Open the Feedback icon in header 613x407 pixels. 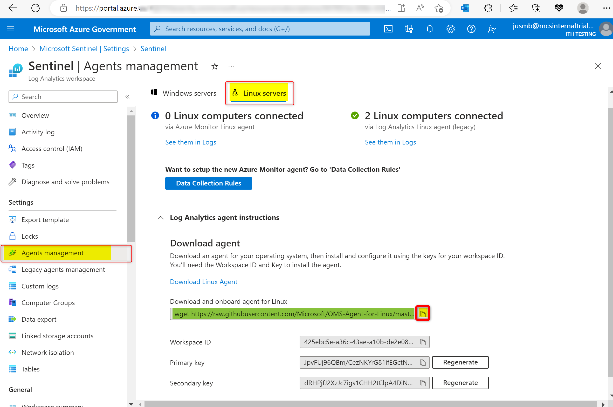pyautogui.click(x=492, y=29)
